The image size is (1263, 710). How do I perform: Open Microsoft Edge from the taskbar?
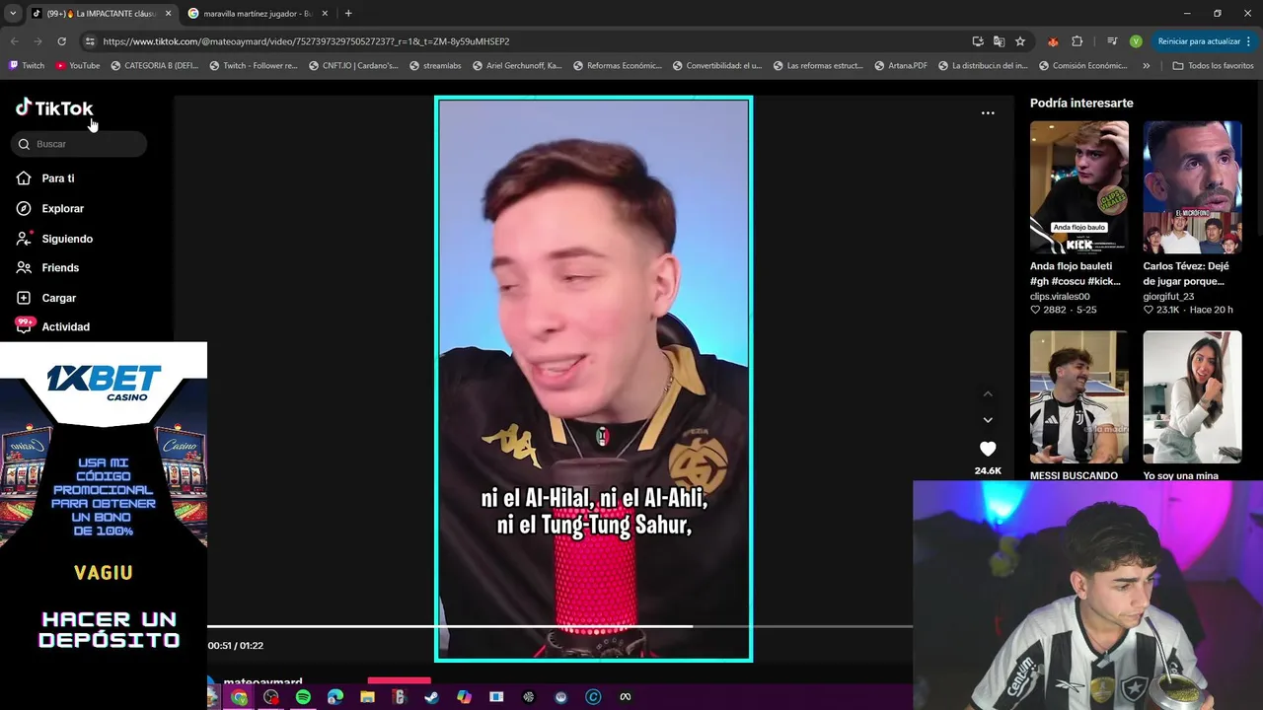335,697
